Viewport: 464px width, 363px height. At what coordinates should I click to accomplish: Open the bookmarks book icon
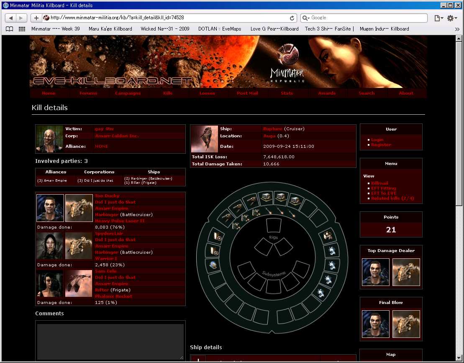click(10, 29)
